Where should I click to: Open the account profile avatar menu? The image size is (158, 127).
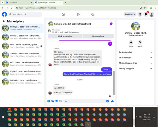(152, 15)
